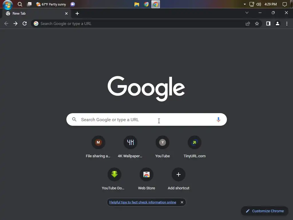Open File Explorer from taskbar
This screenshot has width=293, height=220.
click(x=137, y=4)
